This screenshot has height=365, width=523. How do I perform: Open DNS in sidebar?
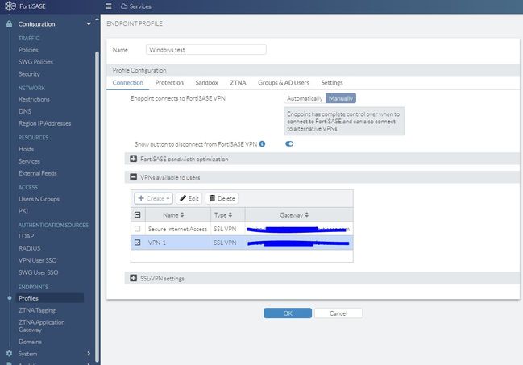(x=25, y=111)
